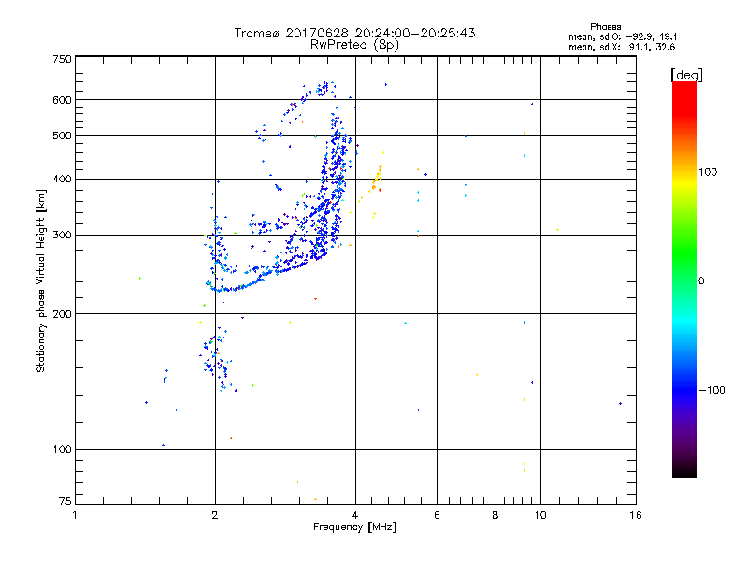Click the y-axis tick label '400'
This screenshot has height=561, width=748.
coord(62,179)
